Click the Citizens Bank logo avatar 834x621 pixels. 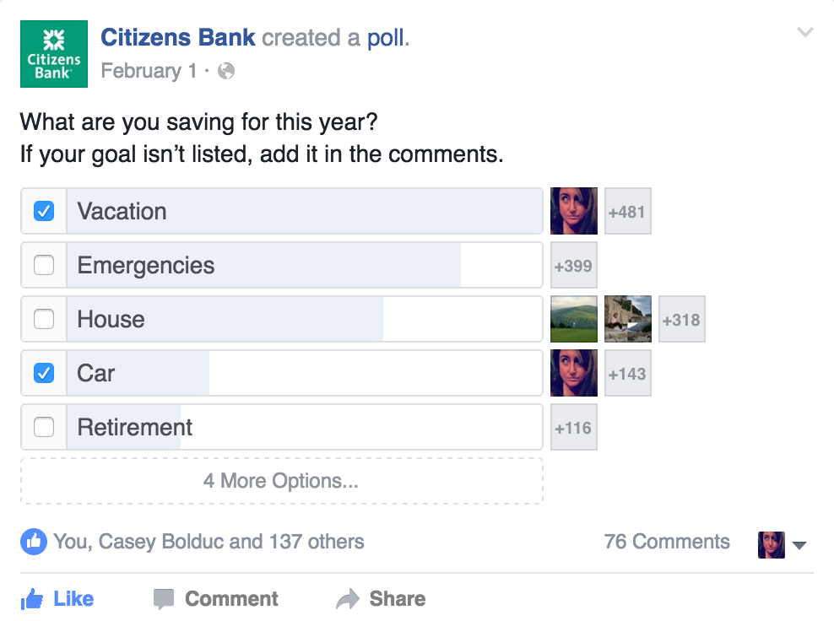click(x=54, y=54)
